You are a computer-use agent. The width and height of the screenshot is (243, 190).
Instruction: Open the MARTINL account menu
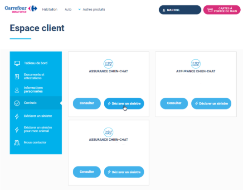click(180, 10)
